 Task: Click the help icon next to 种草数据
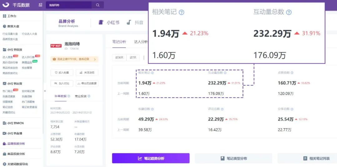click(x=69, y=96)
